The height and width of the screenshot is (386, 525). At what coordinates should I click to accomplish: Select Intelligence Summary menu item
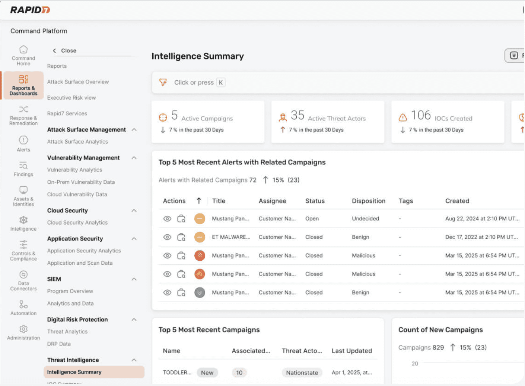coord(94,372)
